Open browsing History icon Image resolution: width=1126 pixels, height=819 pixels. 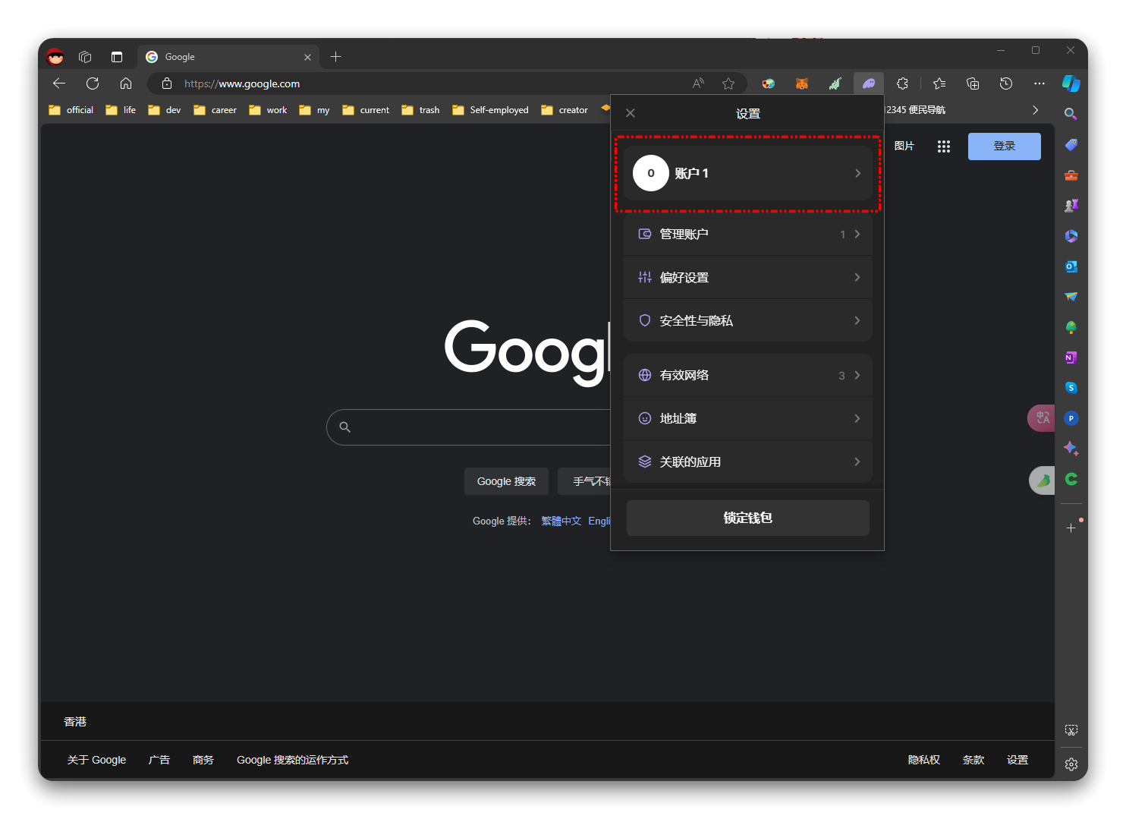[1006, 83]
